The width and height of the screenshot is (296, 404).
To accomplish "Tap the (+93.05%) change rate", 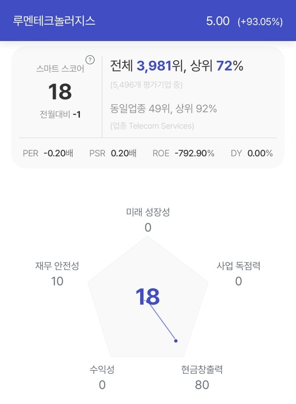I will (x=260, y=22).
